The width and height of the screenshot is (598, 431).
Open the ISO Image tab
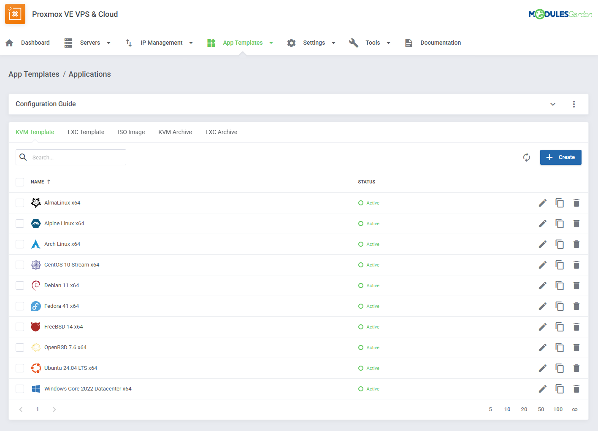coord(131,132)
